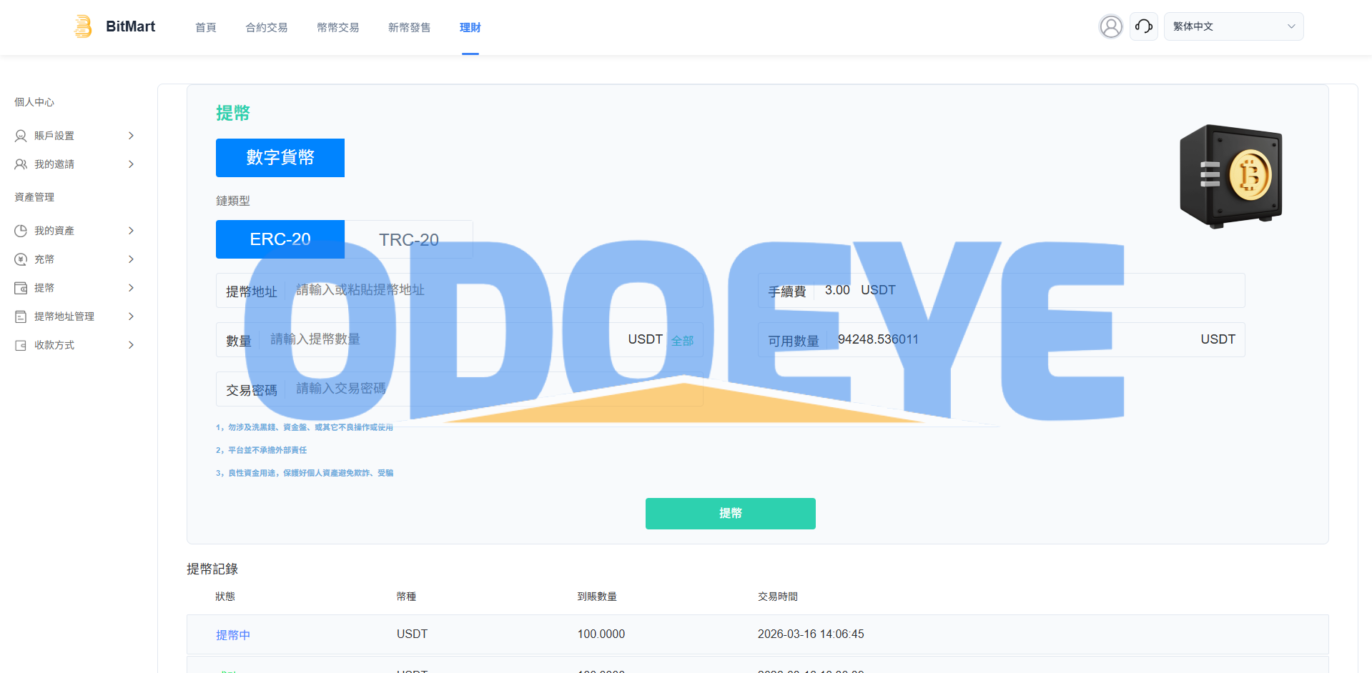The width and height of the screenshot is (1372, 673).
Task: Open the 合約交易 navigation tab
Action: click(266, 27)
